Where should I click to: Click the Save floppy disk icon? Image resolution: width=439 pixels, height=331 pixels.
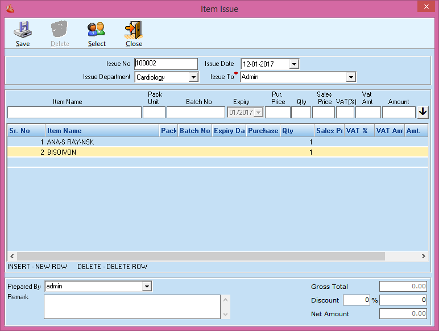coord(23,29)
